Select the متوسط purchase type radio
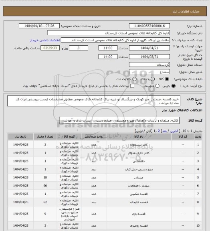Image resolution: width=210 pixels, height=231 pixels. (157, 86)
